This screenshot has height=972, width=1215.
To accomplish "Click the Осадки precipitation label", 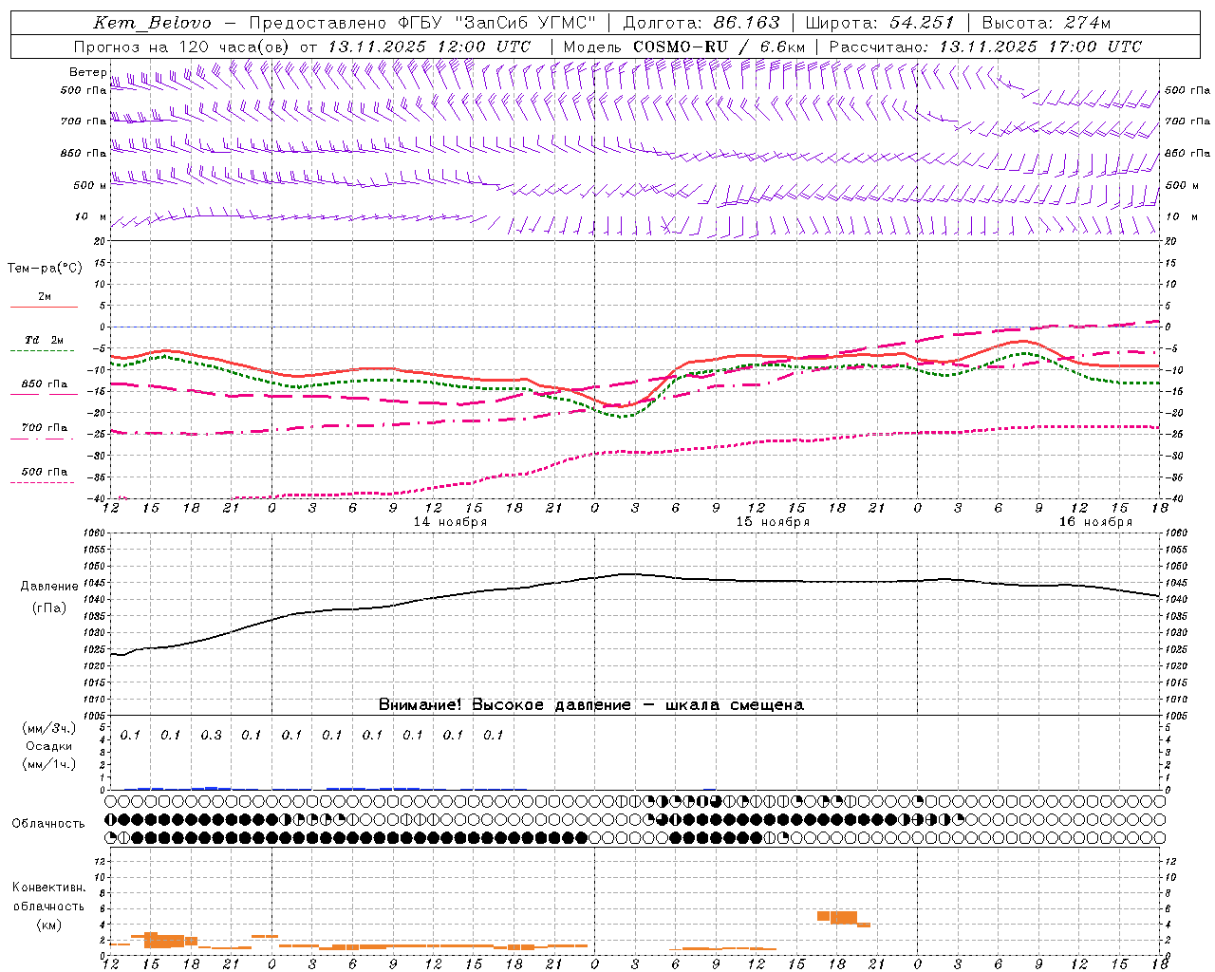I will click(49, 746).
